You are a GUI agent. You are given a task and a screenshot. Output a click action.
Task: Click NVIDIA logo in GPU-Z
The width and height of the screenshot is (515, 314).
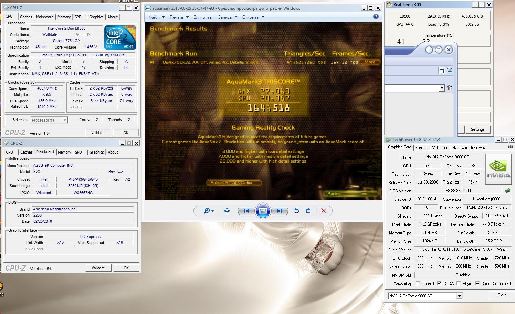(498, 168)
